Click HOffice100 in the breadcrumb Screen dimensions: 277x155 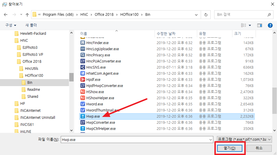click(x=129, y=15)
